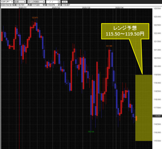This screenshot has width=162, height=149.
Task: Click the 115.500 price axis label
Action: click(x=157, y=141)
